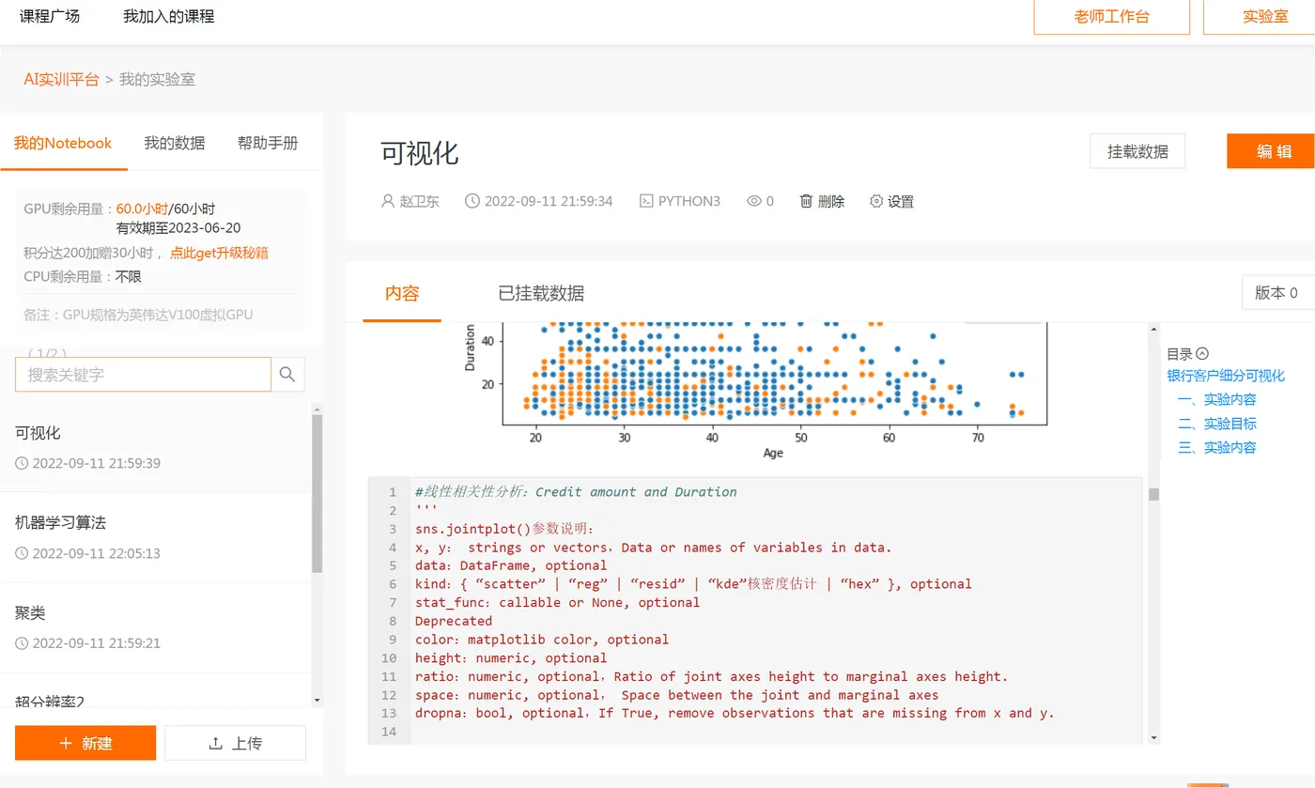Click the search magnifier icon
The image size is (1315, 788).
click(x=287, y=374)
